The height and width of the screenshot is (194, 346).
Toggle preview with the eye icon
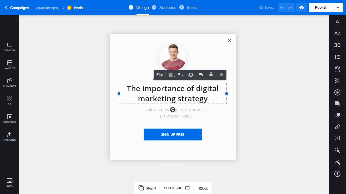pos(301,8)
